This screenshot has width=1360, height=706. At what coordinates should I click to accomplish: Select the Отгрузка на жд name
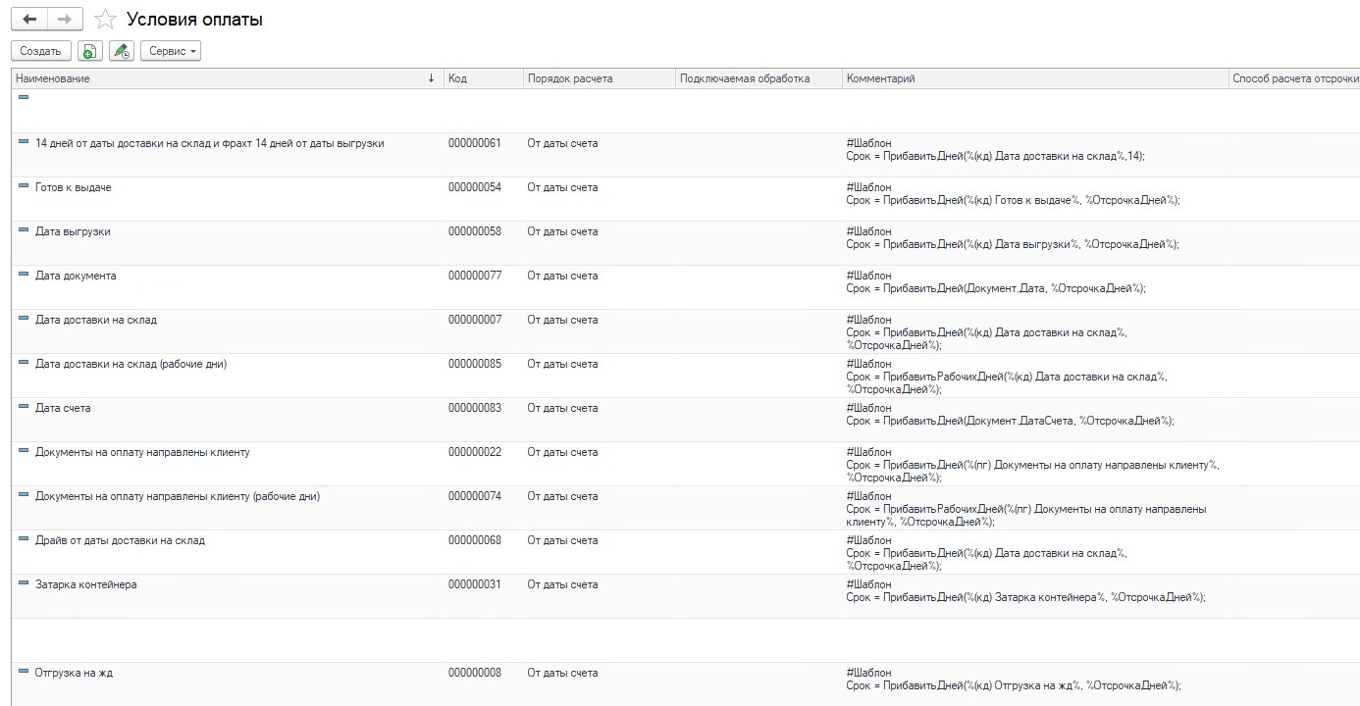point(74,673)
